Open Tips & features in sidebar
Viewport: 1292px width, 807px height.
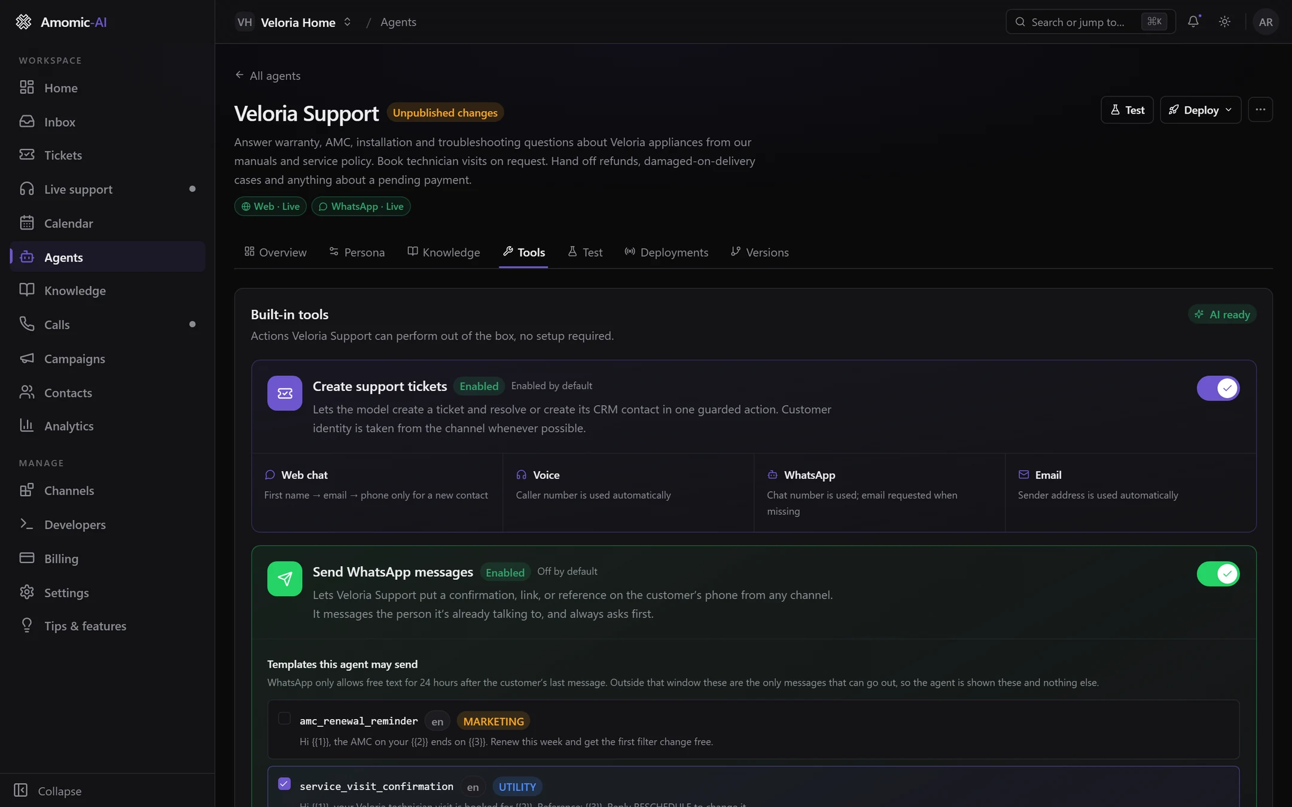pos(108,626)
